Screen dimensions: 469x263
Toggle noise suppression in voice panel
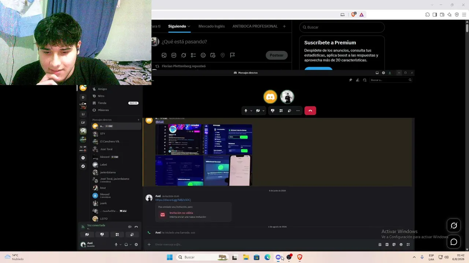click(x=130, y=226)
